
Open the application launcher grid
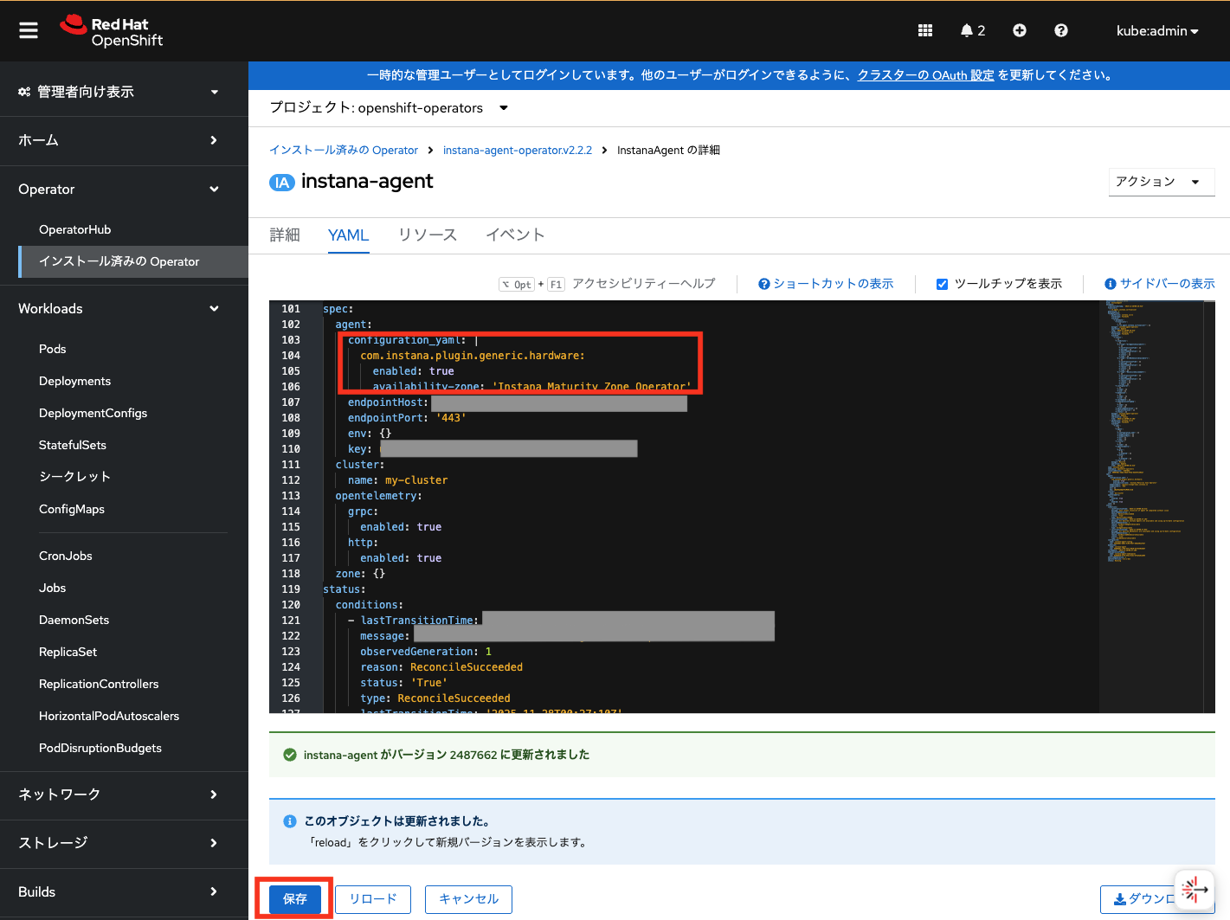click(925, 30)
